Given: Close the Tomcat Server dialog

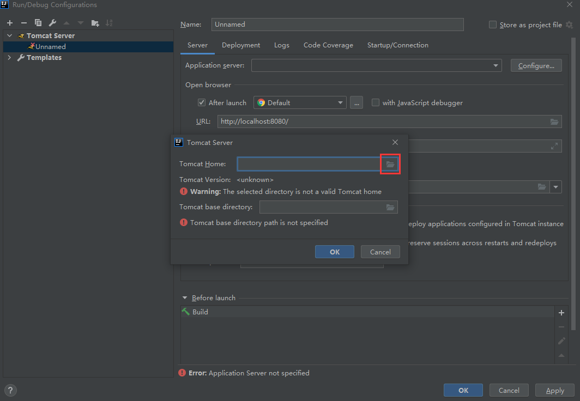Looking at the screenshot, I should (395, 142).
